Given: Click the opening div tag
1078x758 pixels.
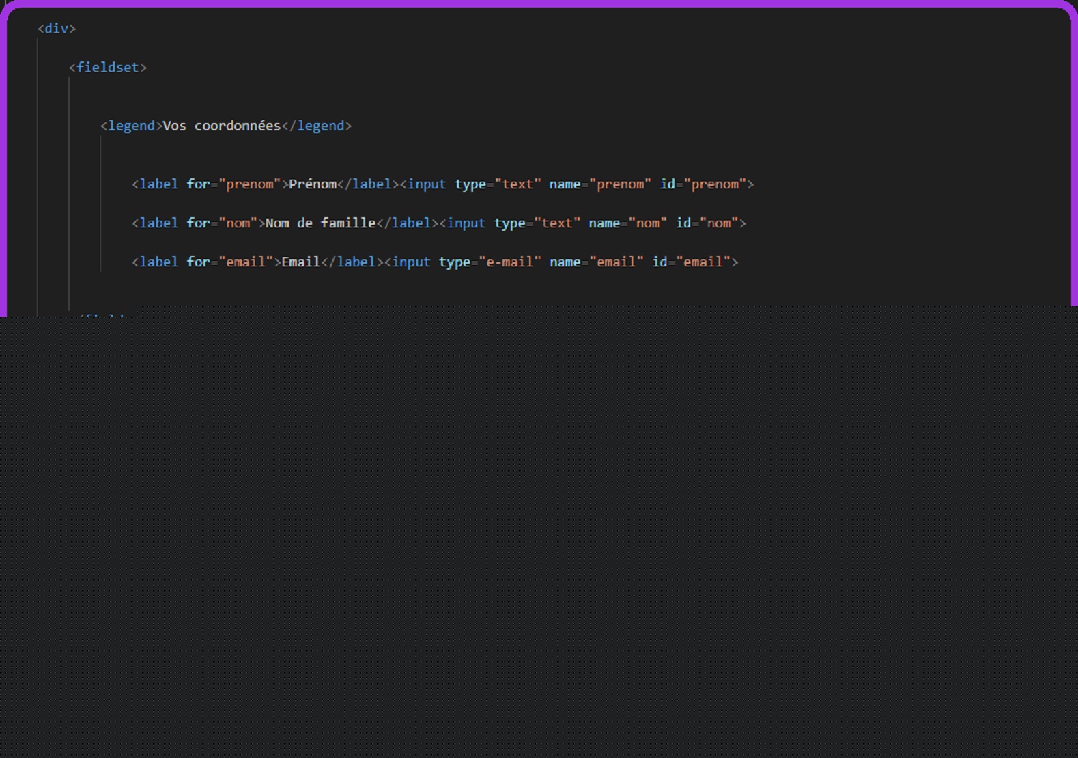Looking at the screenshot, I should pyautogui.click(x=57, y=29).
